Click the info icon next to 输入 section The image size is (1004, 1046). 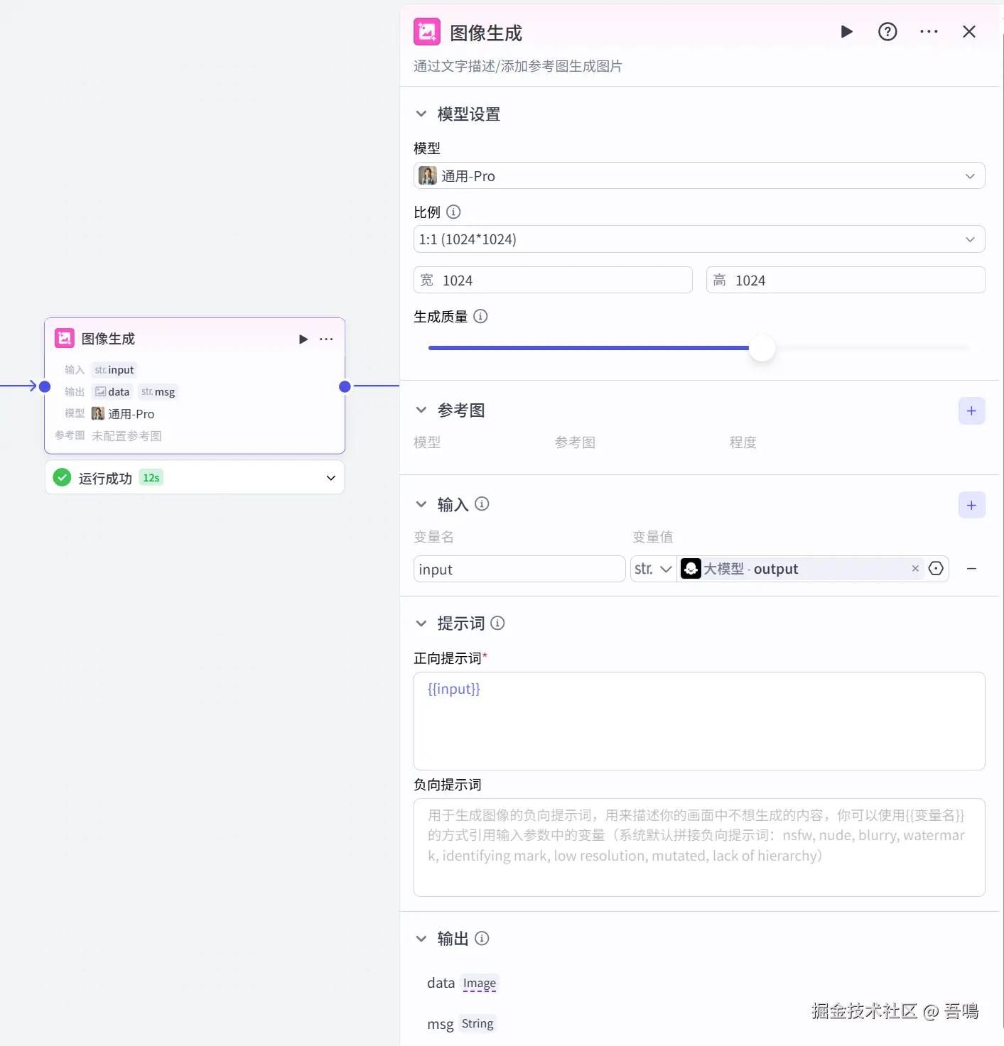pyautogui.click(x=482, y=504)
